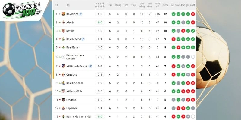This screenshot has height=120, width=241.
Task: Sort by the Hiệu số column header
Action: coord(157,5)
